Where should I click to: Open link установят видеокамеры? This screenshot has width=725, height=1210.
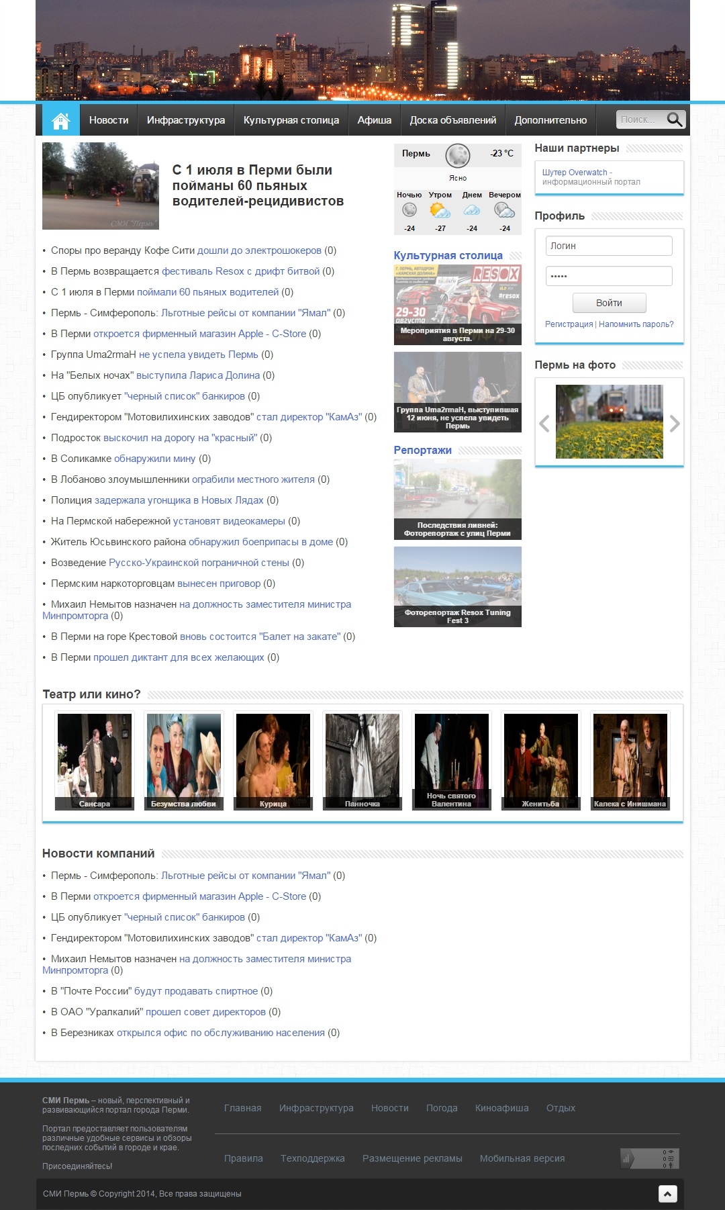(229, 521)
